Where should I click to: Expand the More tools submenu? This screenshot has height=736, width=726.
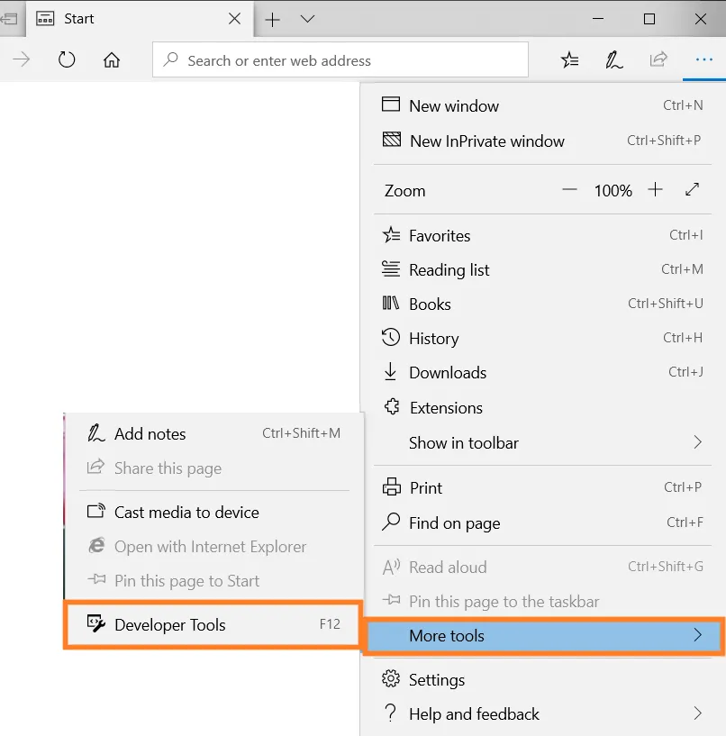pyautogui.click(x=544, y=635)
